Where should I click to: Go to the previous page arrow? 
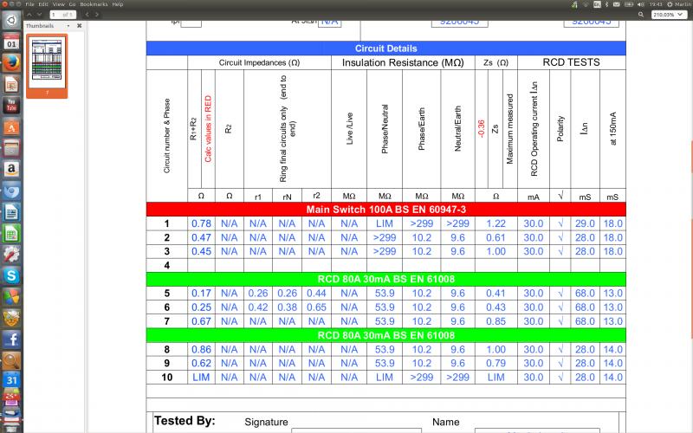tap(29, 15)
